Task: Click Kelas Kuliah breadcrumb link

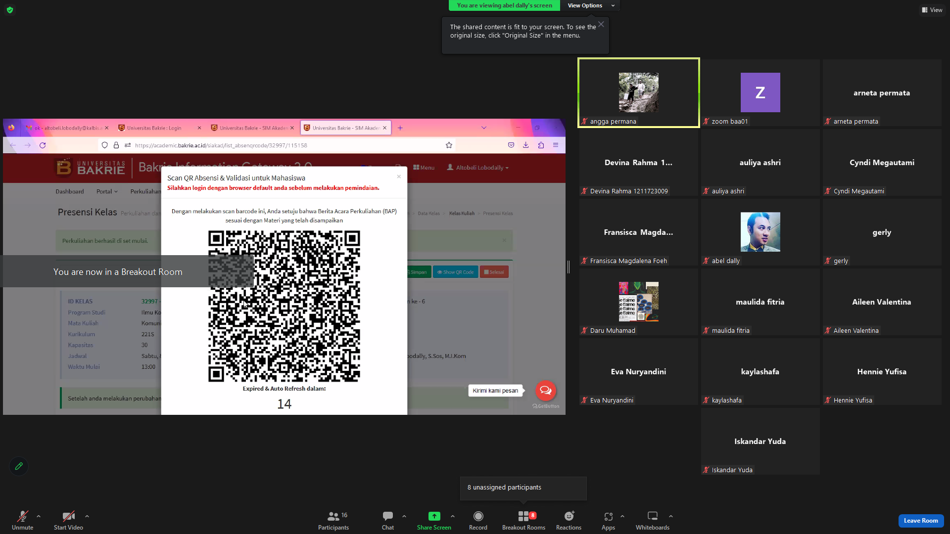Action: coord(462,214)
